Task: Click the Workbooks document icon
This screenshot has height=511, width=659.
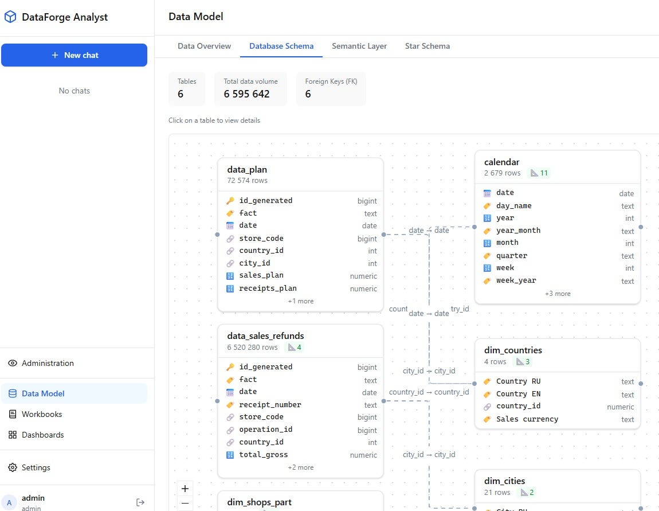Action: coord(13,414)
